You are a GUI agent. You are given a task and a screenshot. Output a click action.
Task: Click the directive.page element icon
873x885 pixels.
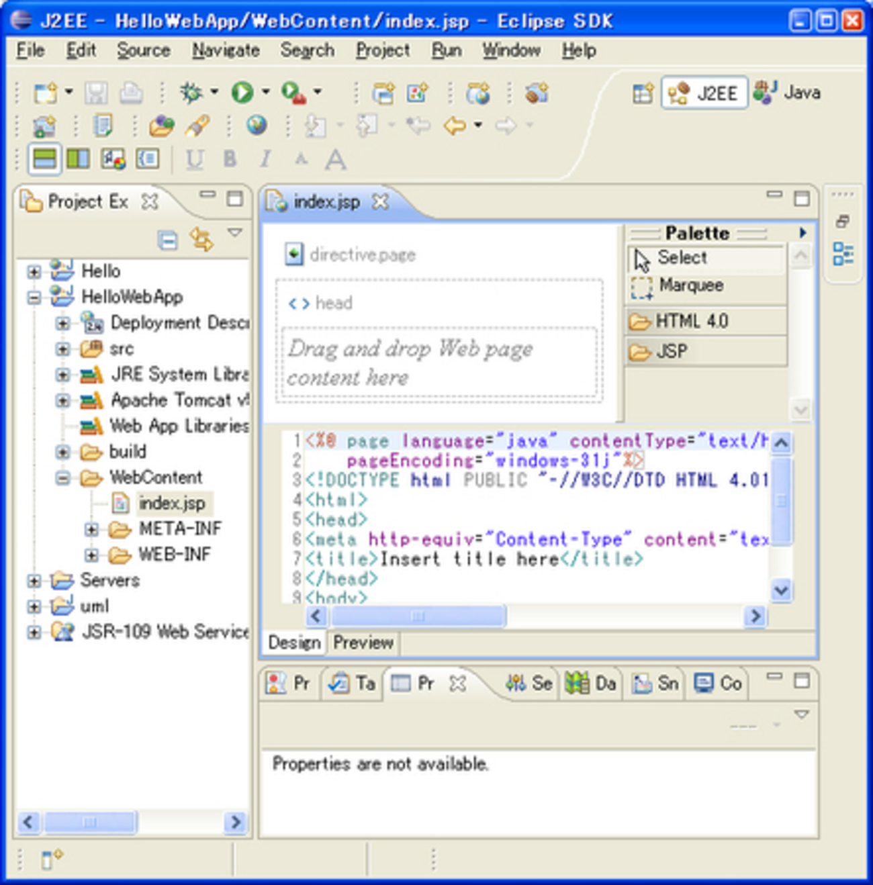[x=293, y=254]
